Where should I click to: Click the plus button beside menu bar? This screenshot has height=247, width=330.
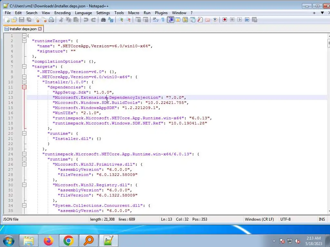coord(314,13)
